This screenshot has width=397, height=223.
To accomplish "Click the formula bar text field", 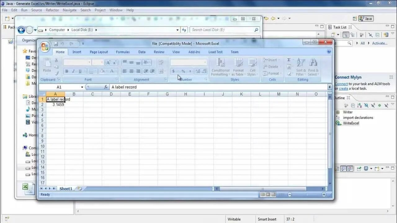I will 218,87.
